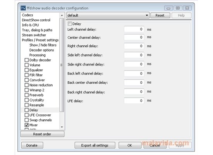Click Back left channel delay input
Screen dimensions: 213x155
[134, 73]
